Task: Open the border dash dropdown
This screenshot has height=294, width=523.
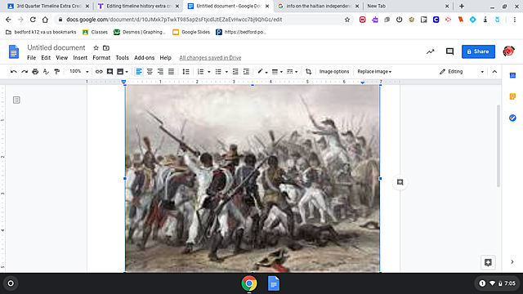Action: pos(292,72)
